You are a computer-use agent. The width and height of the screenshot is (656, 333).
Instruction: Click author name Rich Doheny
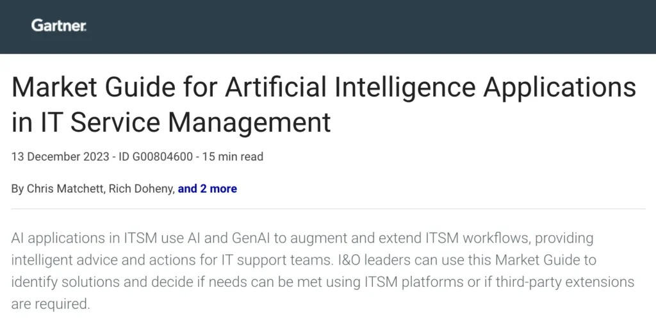click(x=144, y=189)
